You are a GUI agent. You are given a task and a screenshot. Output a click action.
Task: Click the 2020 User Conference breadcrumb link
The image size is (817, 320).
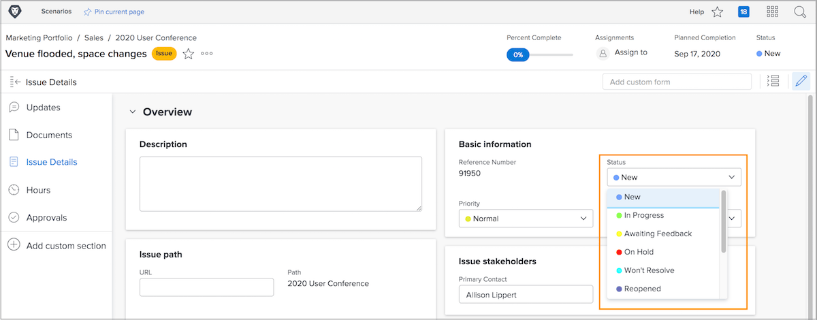pyautogui.click(x=156, y=38)
